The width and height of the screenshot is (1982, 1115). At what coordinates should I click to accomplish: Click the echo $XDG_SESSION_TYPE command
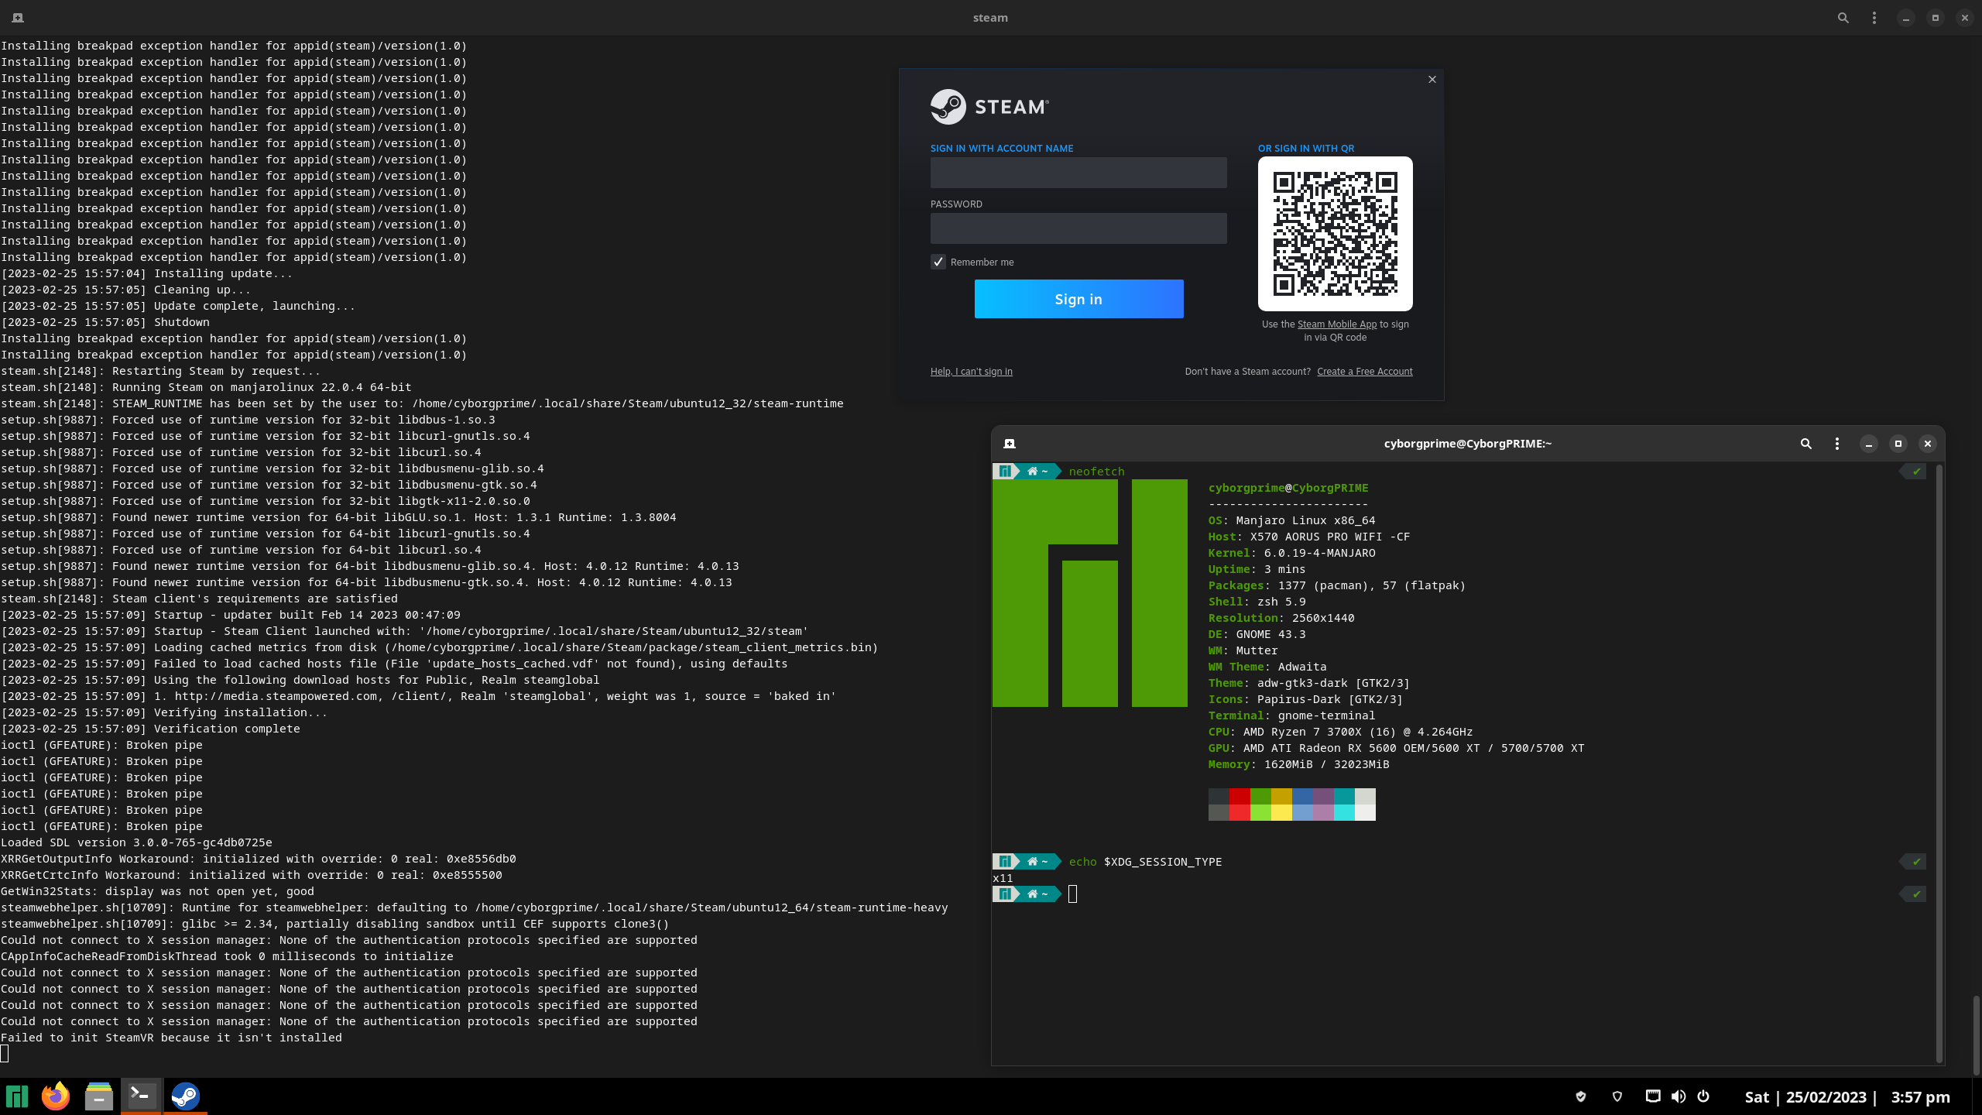pyautogui.click(x=1145, y=862)
